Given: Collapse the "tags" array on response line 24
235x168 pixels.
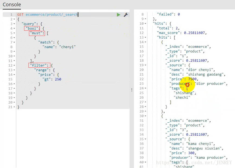Looking at the screenshot, I should pyautogui.click(x=145, y=88).
